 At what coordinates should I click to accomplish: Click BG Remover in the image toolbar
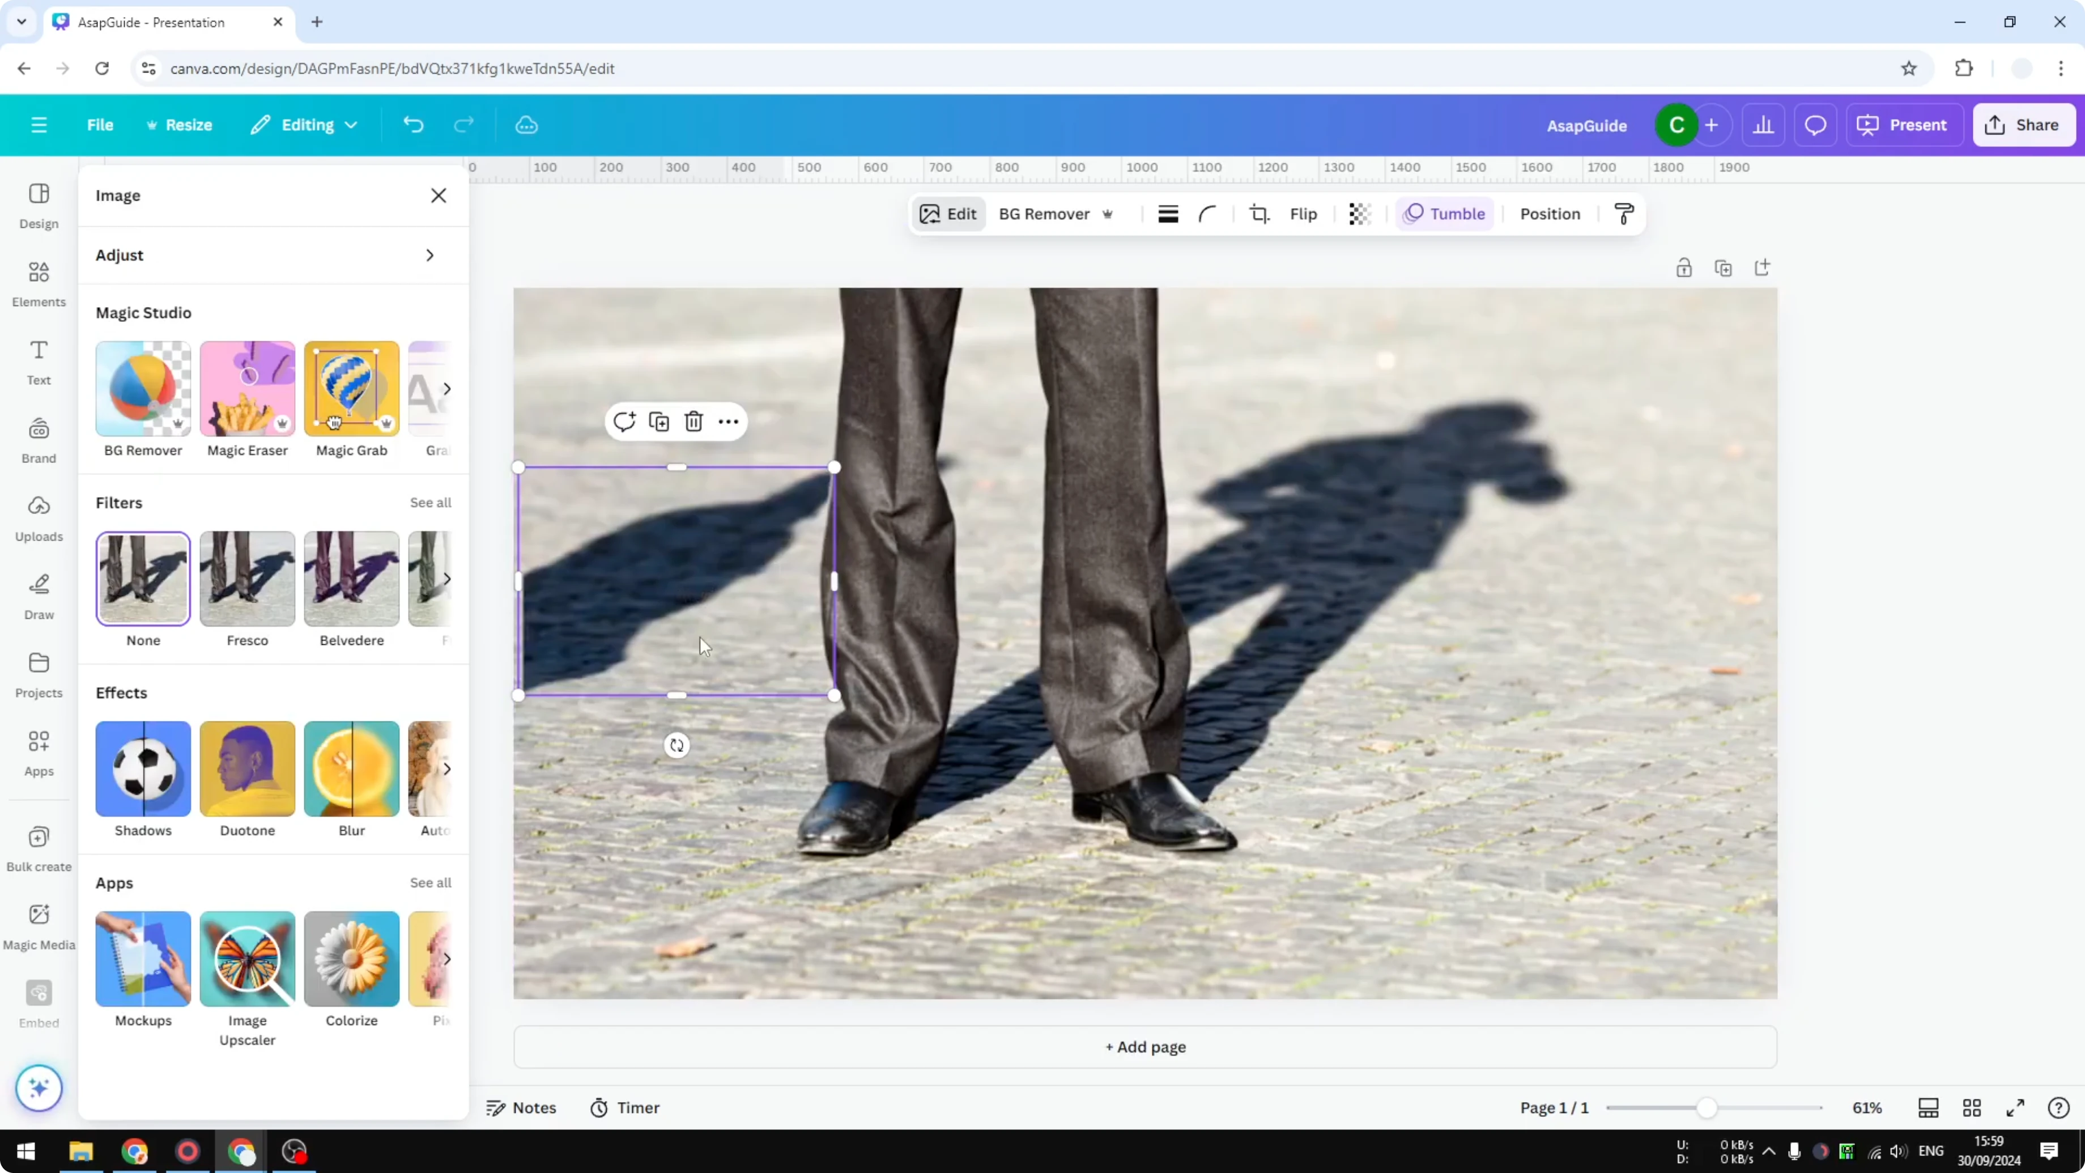click(x=1056, y=214)
